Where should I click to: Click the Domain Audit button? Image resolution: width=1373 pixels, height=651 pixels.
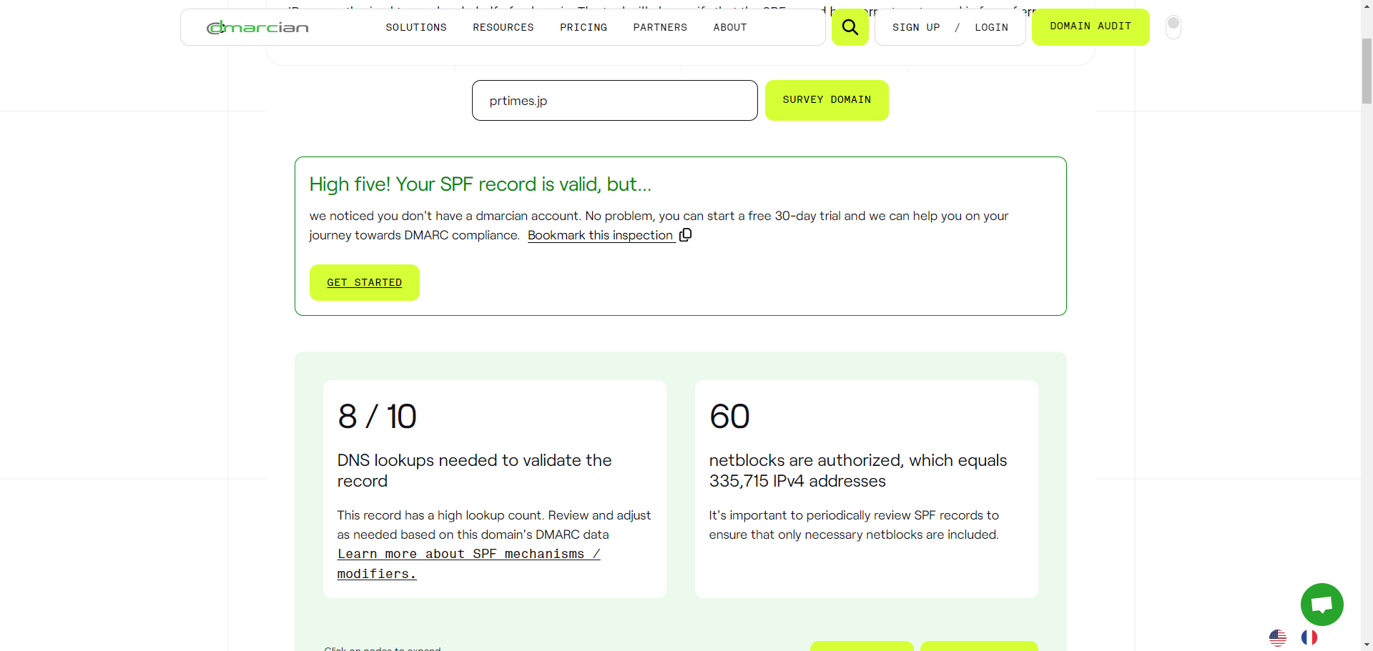pos(1091,27)
